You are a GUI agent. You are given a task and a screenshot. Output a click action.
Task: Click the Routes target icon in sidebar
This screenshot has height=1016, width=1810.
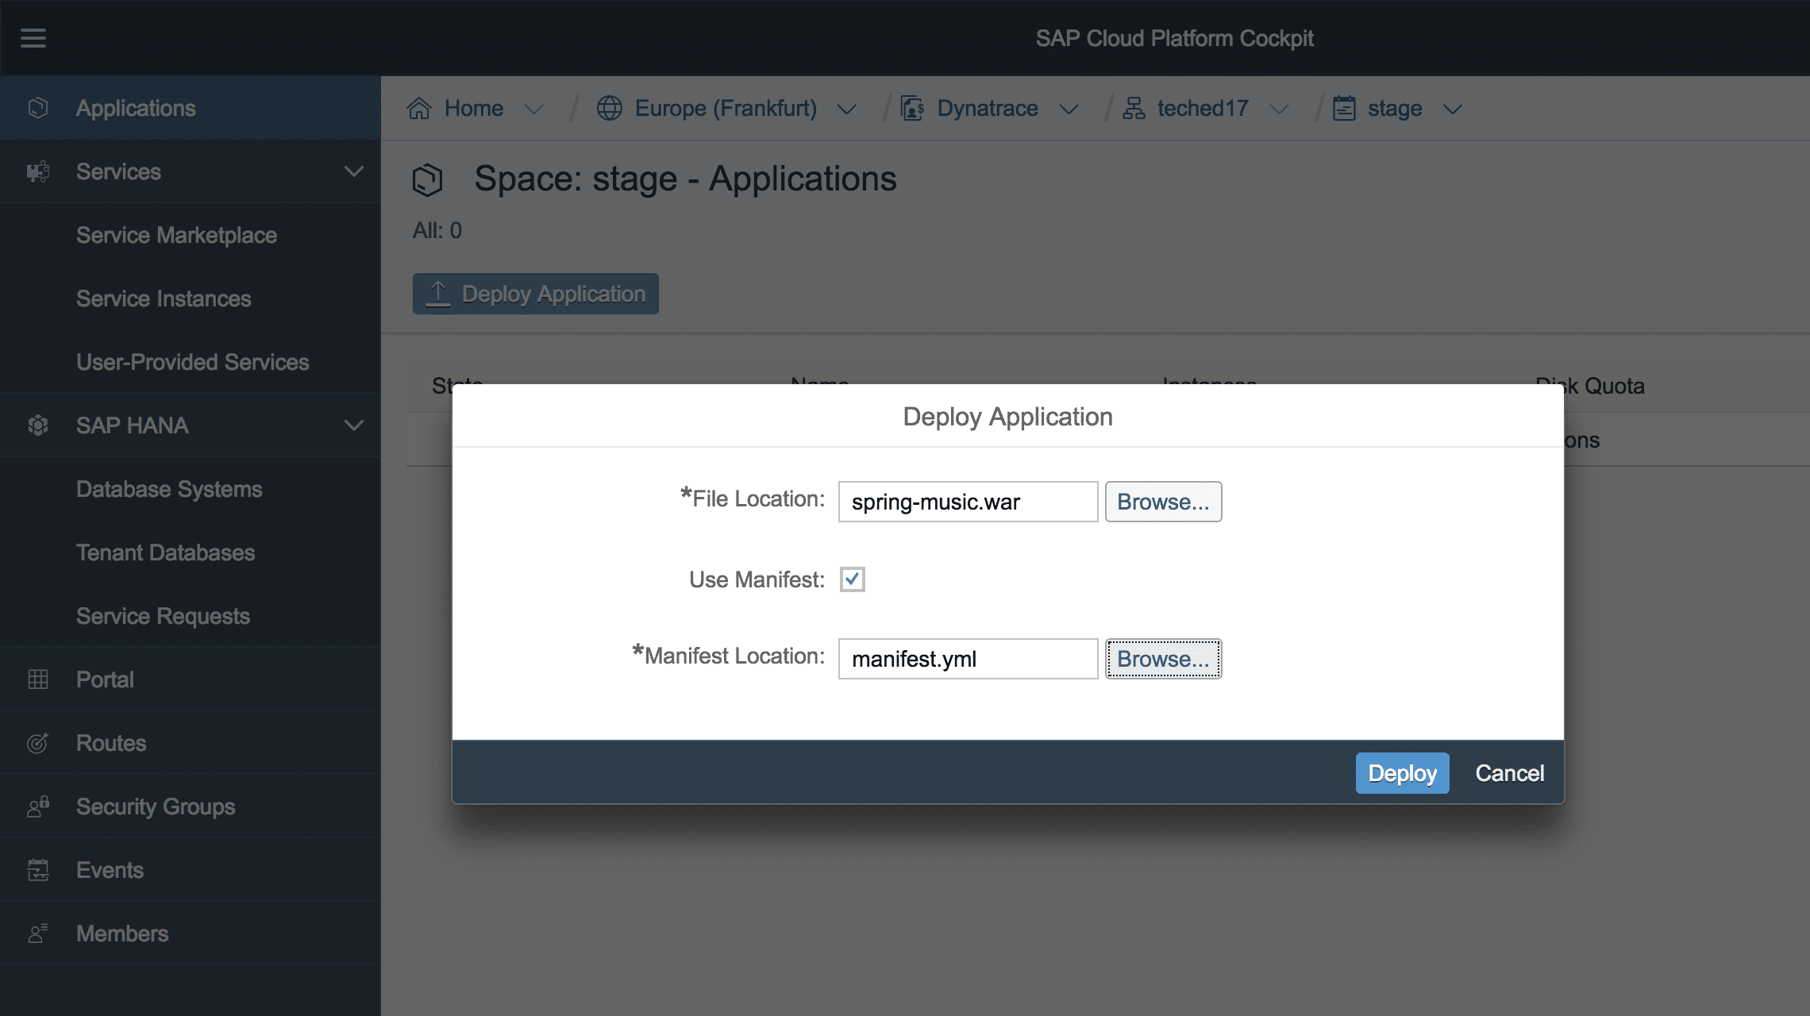[x=37, y=743]
